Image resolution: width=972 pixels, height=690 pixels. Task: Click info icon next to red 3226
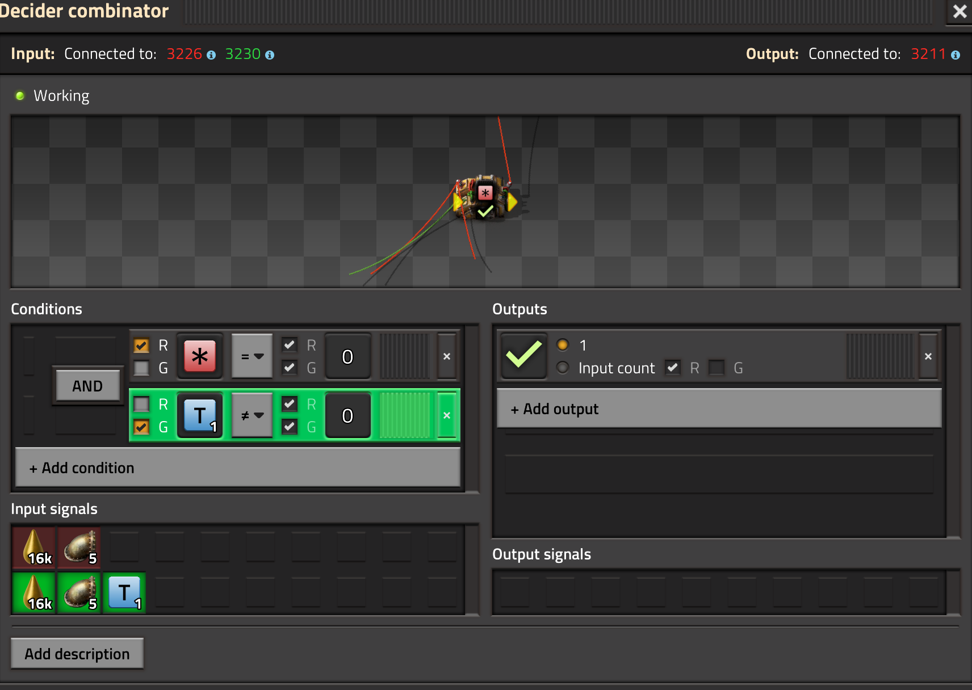(x=211, y=55)
